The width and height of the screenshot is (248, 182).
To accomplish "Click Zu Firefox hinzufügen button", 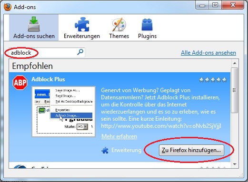I will pyautogui.click(x=191, y=150).
